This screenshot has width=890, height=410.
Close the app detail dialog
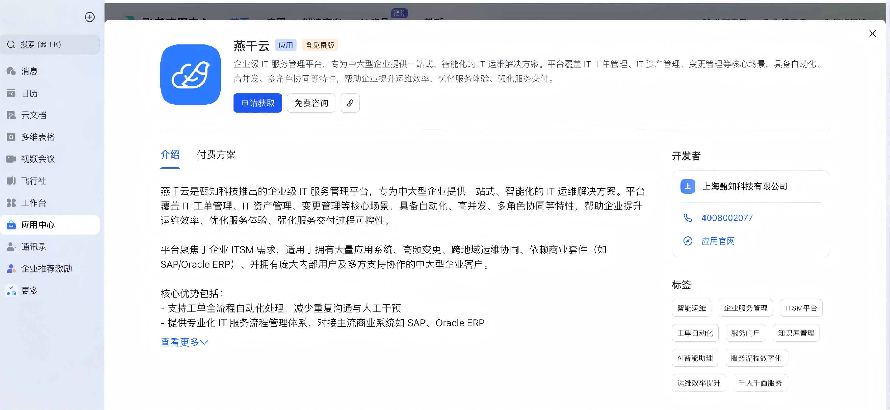click(x=872, y=34)
